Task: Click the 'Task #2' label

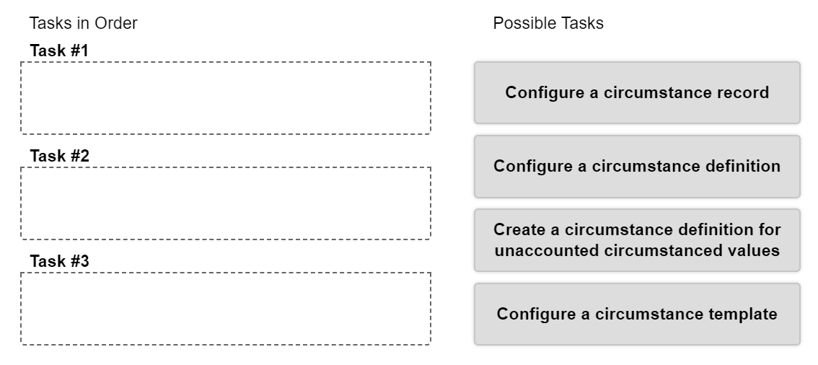Action: point(59,155)
